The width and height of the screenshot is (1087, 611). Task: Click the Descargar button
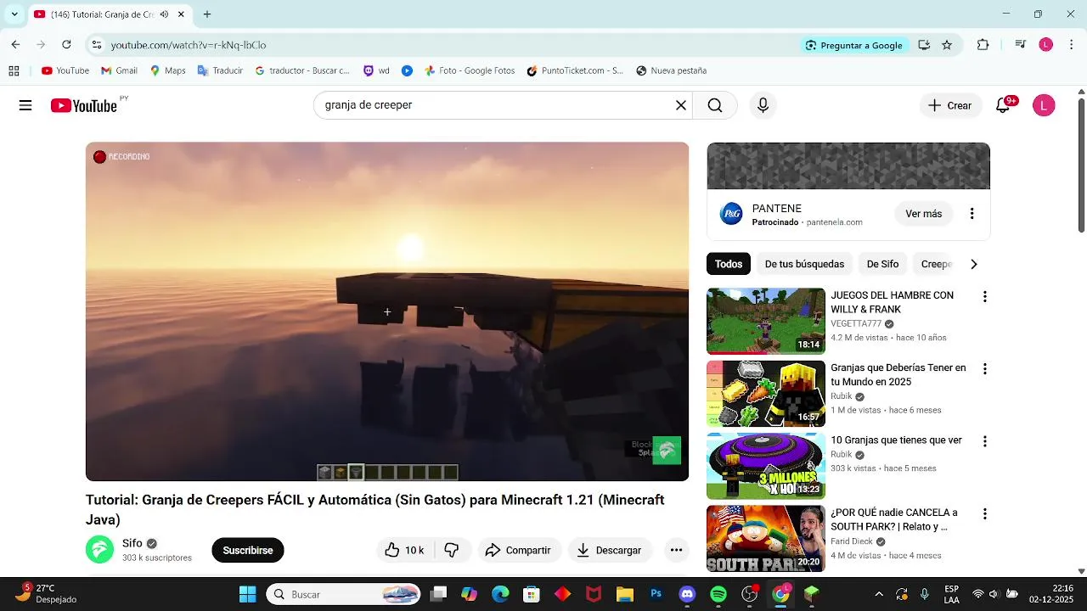coord(610,550)
